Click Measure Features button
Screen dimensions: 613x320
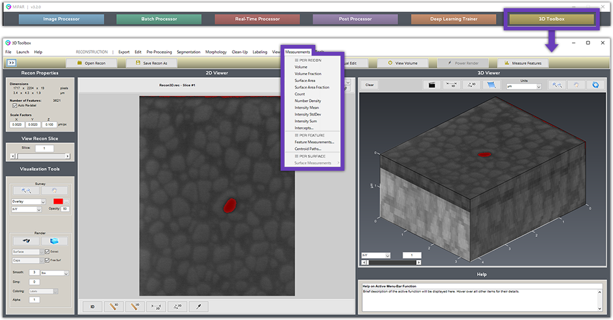[523, 63]
